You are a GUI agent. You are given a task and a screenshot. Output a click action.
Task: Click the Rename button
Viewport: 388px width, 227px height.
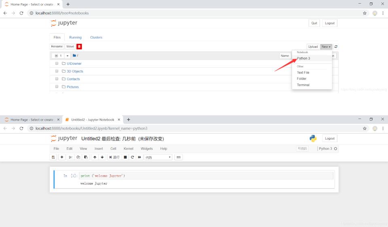[57, 47]
